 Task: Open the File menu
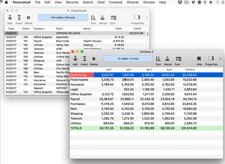coord(38,2)
